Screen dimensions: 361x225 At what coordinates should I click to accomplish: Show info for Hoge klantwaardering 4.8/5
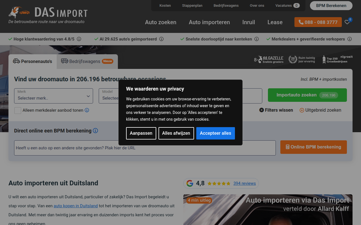(79, 39)
